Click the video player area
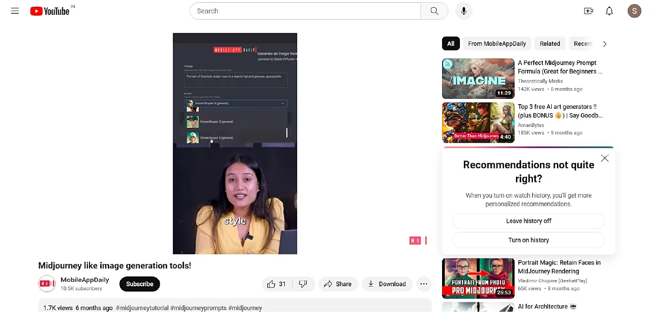Image resolution: width=651 pixels, height=313 pixels. pos(235,144)
